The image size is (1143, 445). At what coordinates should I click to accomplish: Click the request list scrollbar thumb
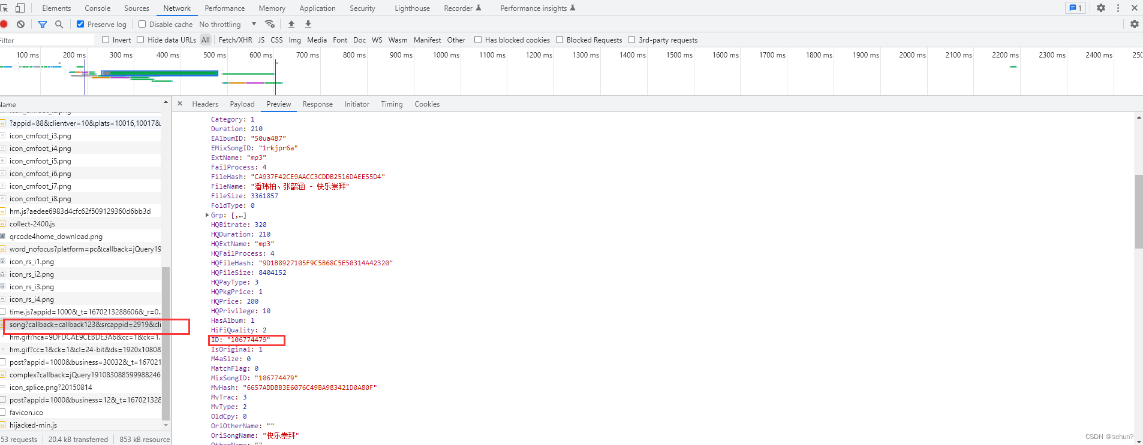coord(166,343)
